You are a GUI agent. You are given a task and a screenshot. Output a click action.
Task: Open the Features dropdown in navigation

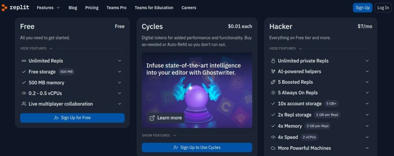[48, 8]
